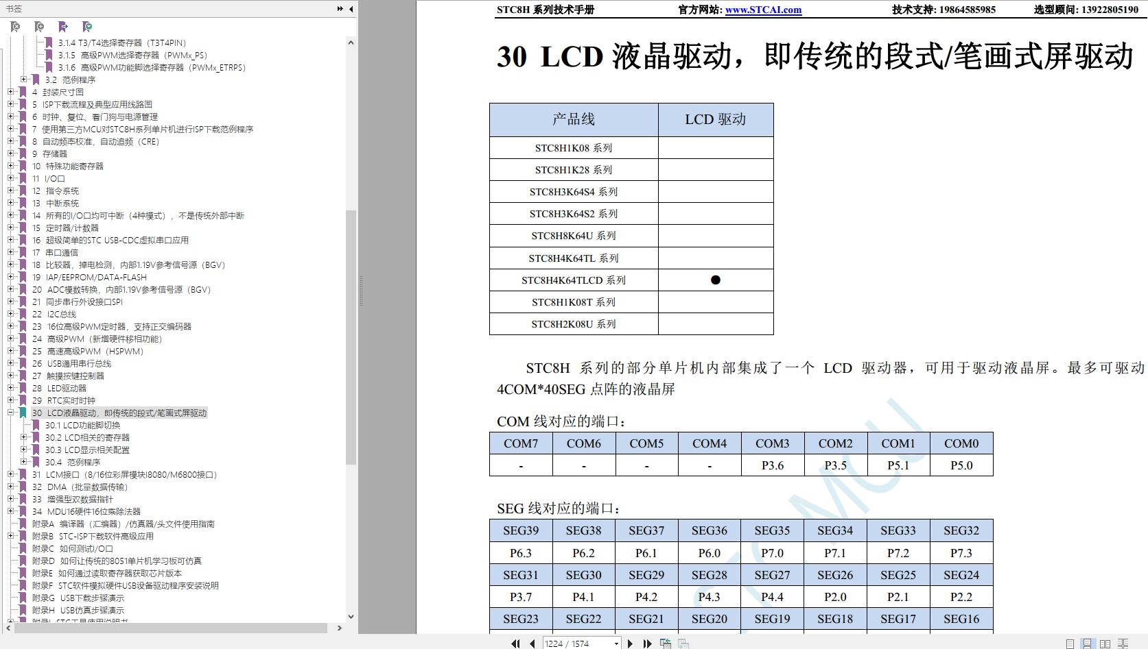This screenshot has height=649, width=1148.
Task: Click the STC8H4K64TLCD 系列 table cell
Action: point(574,280)
